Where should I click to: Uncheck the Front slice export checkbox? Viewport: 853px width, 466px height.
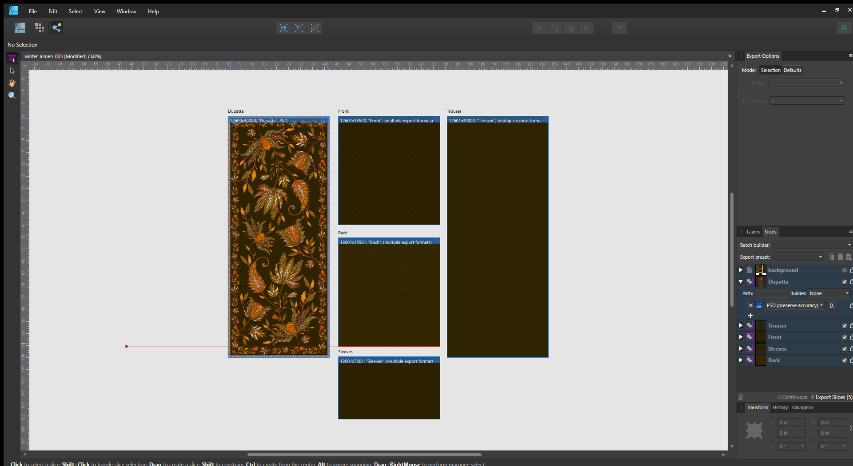tap(845, 337)
